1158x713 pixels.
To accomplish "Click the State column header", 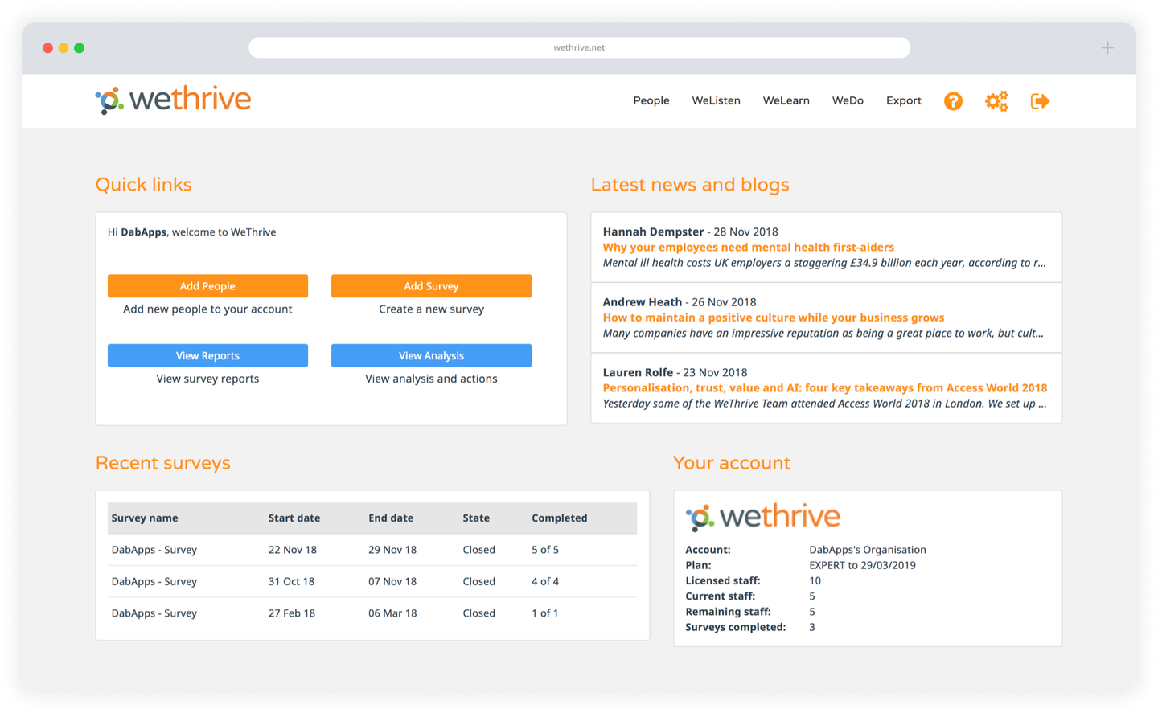I will point(476,518).
